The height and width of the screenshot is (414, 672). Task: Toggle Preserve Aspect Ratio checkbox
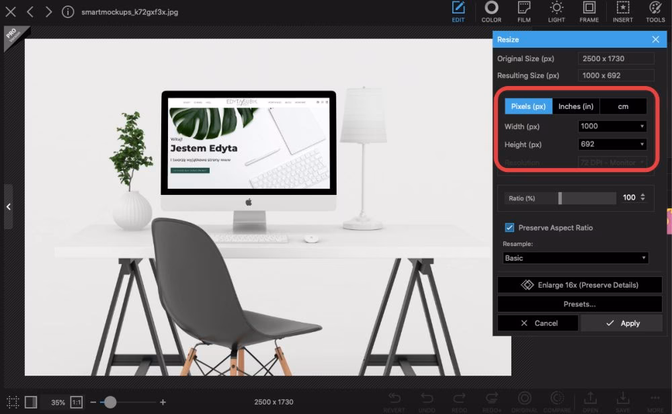click(x=509, y=228)
